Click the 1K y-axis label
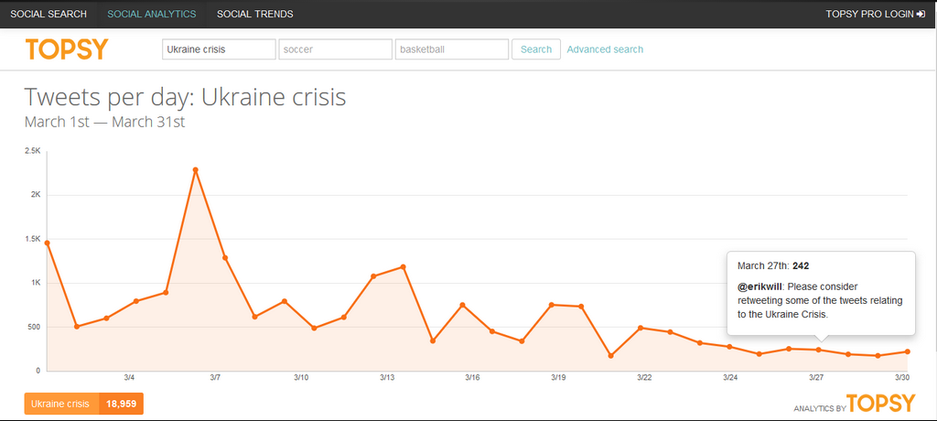This screenshot has width=937, height=421. click(36, 283)
